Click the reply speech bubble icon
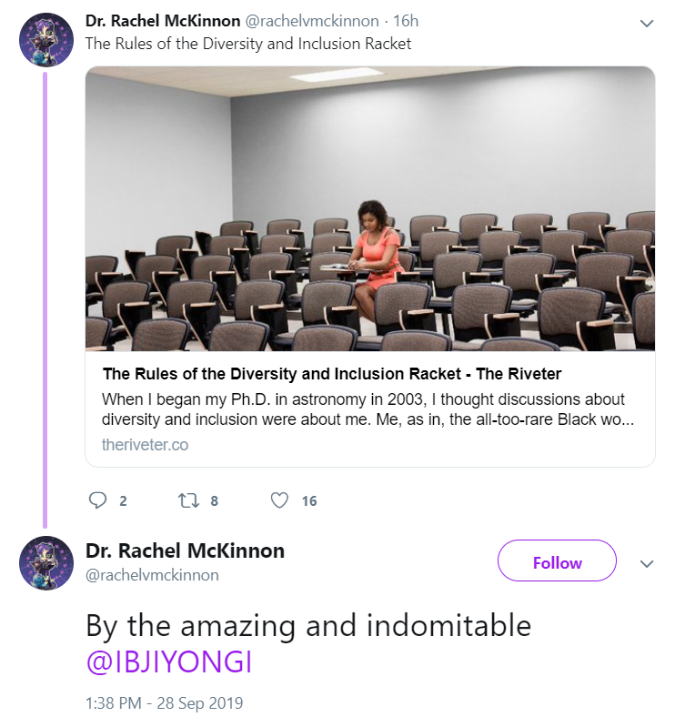This screenshot has height=727, width=675. 97,500
